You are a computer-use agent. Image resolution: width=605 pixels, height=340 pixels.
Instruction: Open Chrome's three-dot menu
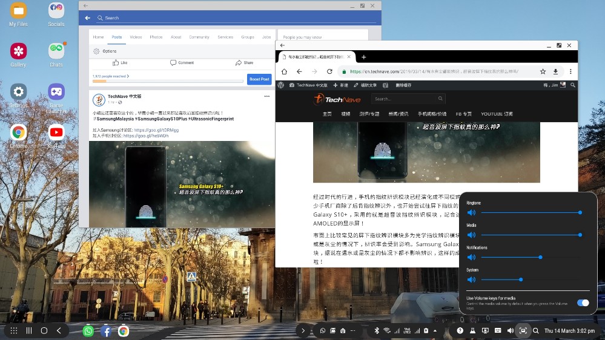click(x=570, y=71)
